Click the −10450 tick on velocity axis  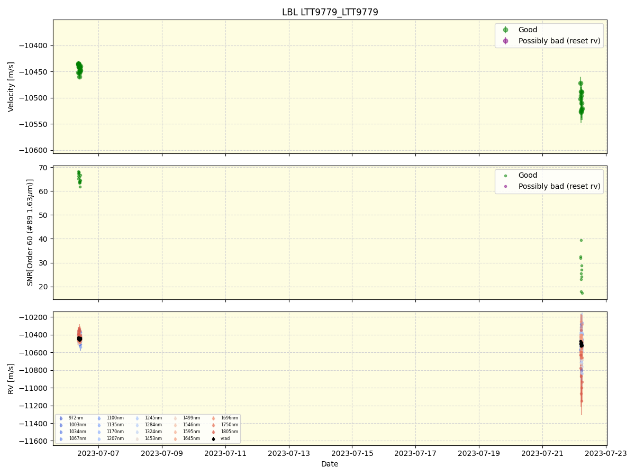pyautogui.click(x=33, y=72)
